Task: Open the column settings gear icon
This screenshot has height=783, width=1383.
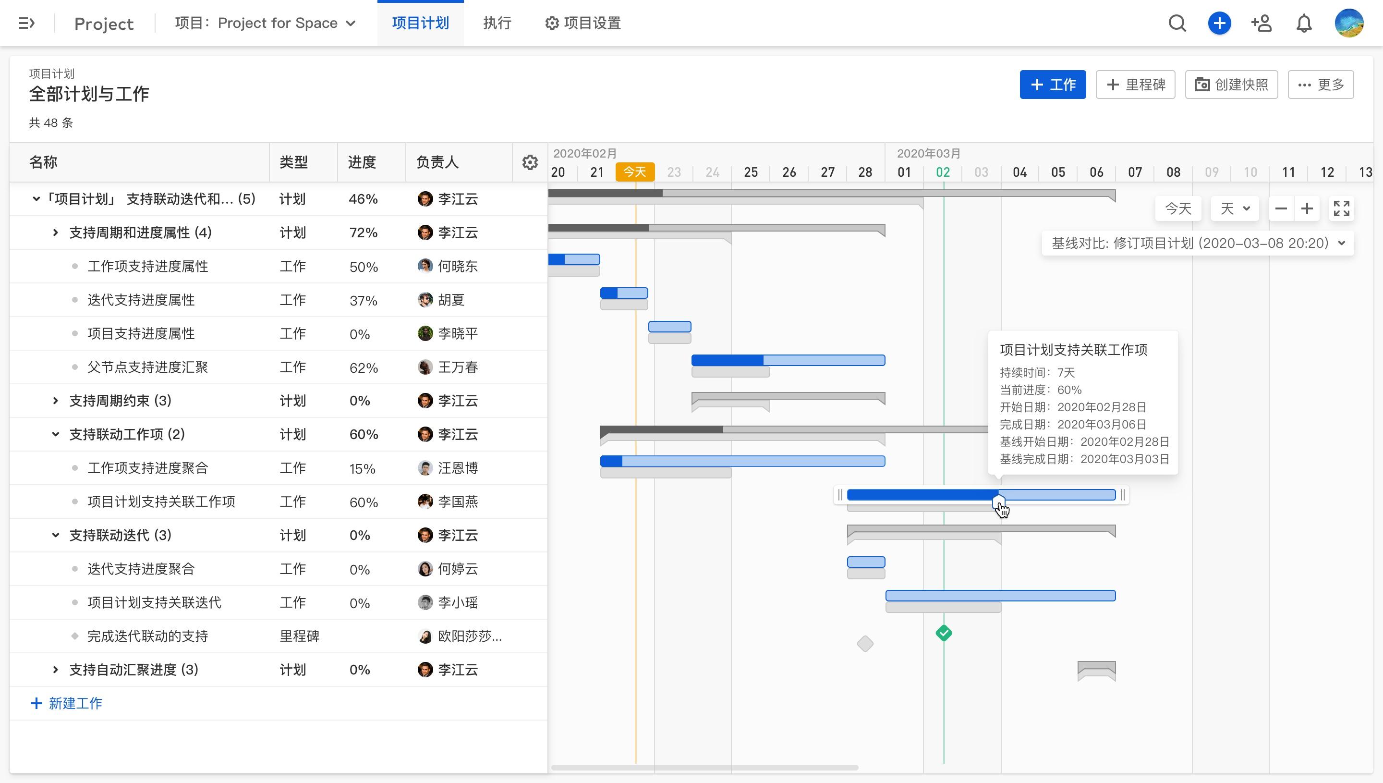Action: (x=530, y=162)
